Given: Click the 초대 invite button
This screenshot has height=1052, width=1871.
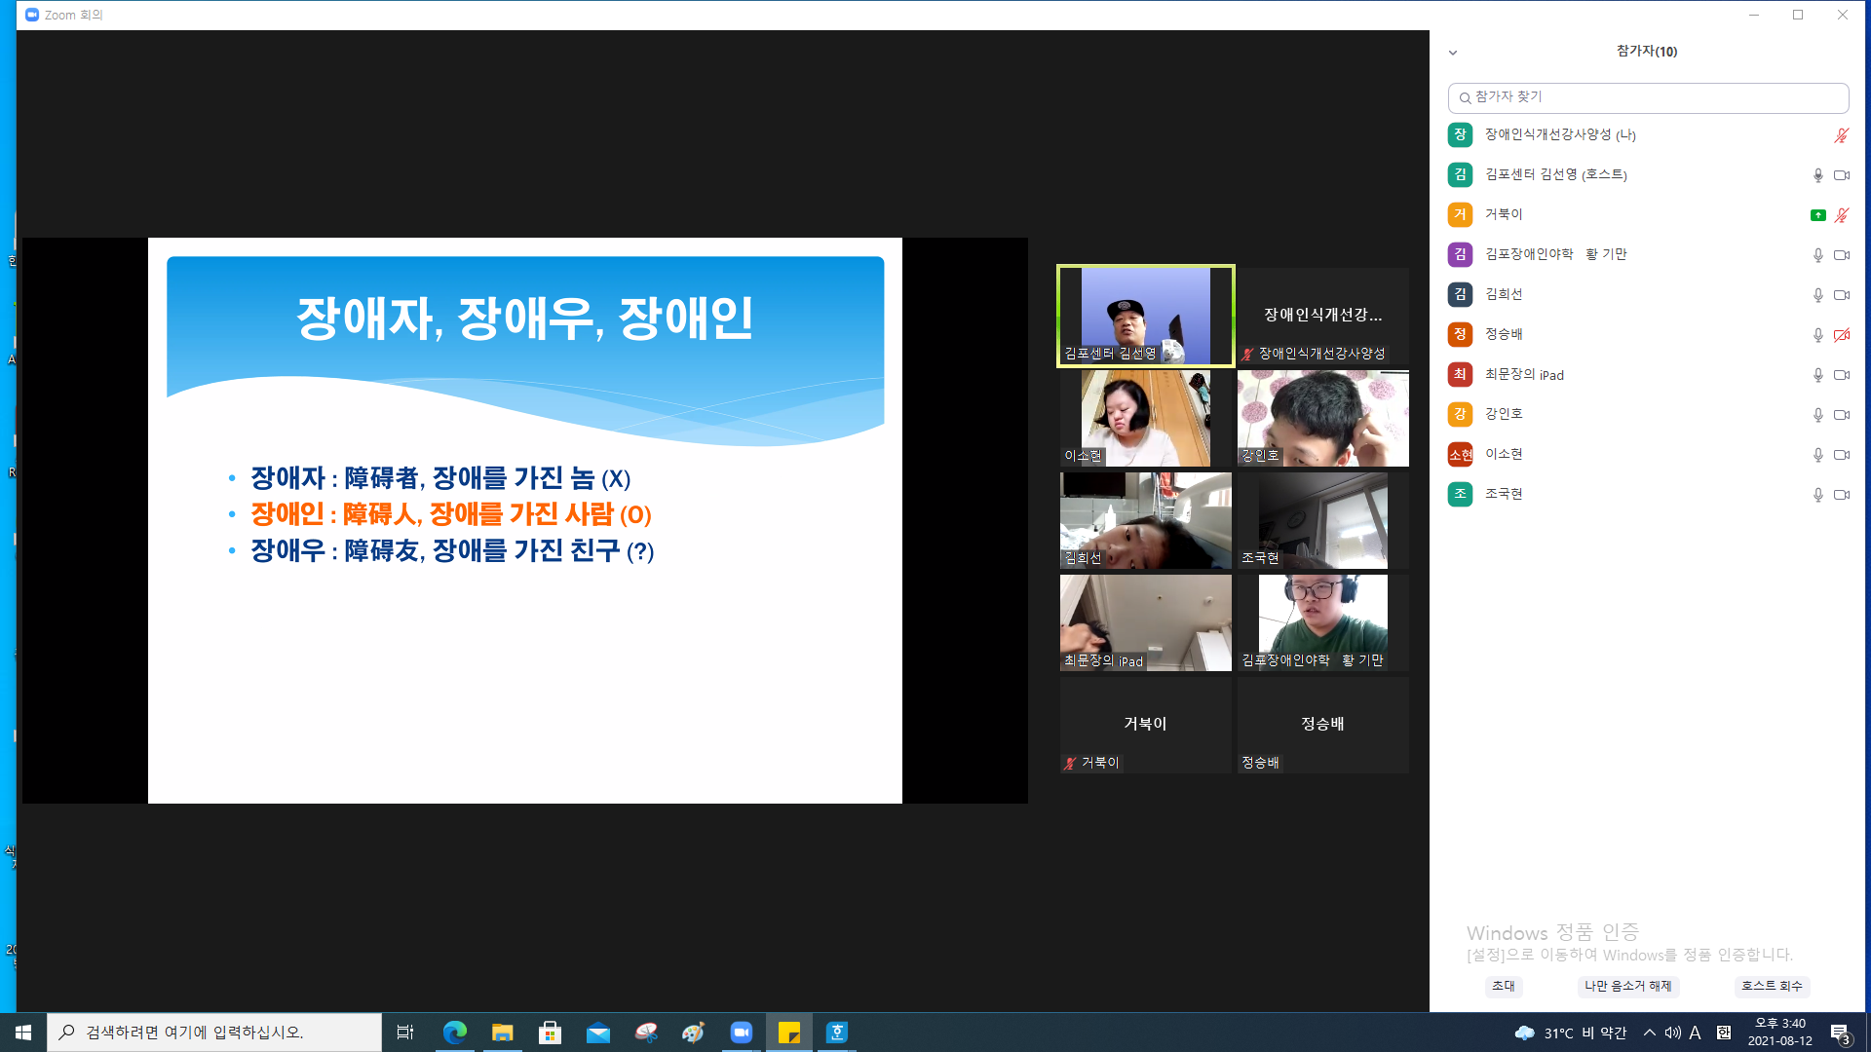Looking at the screenshot, I should 1504,986.
